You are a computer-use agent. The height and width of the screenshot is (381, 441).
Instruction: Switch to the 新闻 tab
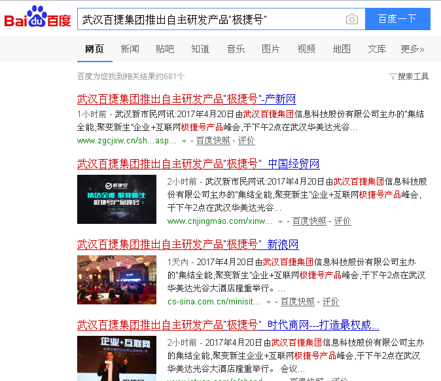[x=130, y=49]
